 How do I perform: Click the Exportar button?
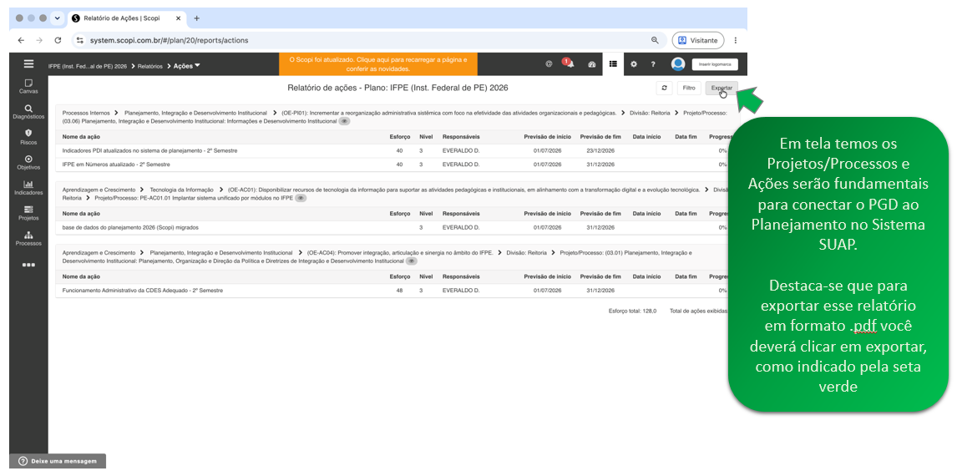(722, 88)
